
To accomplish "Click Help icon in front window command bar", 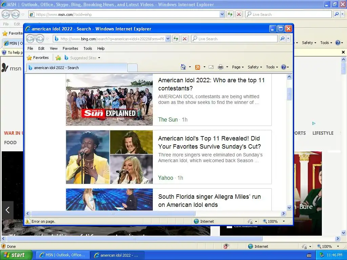I will click(284, 67).
